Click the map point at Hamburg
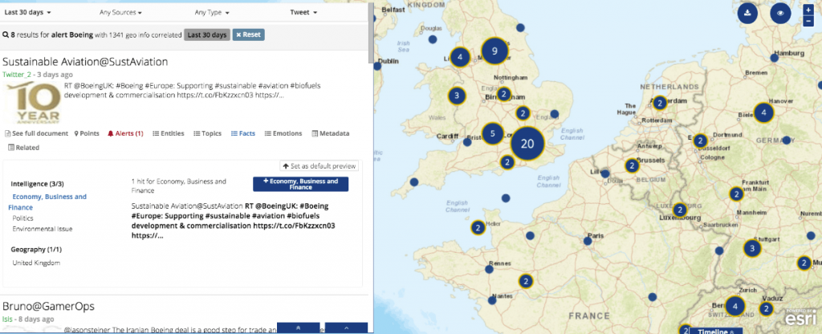This screenshot has height=334, width=822. tap(775, 58)
